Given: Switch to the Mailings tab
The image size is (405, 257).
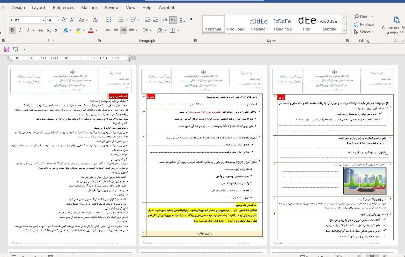Looking at the screenshot, I should tap(89, 7).
